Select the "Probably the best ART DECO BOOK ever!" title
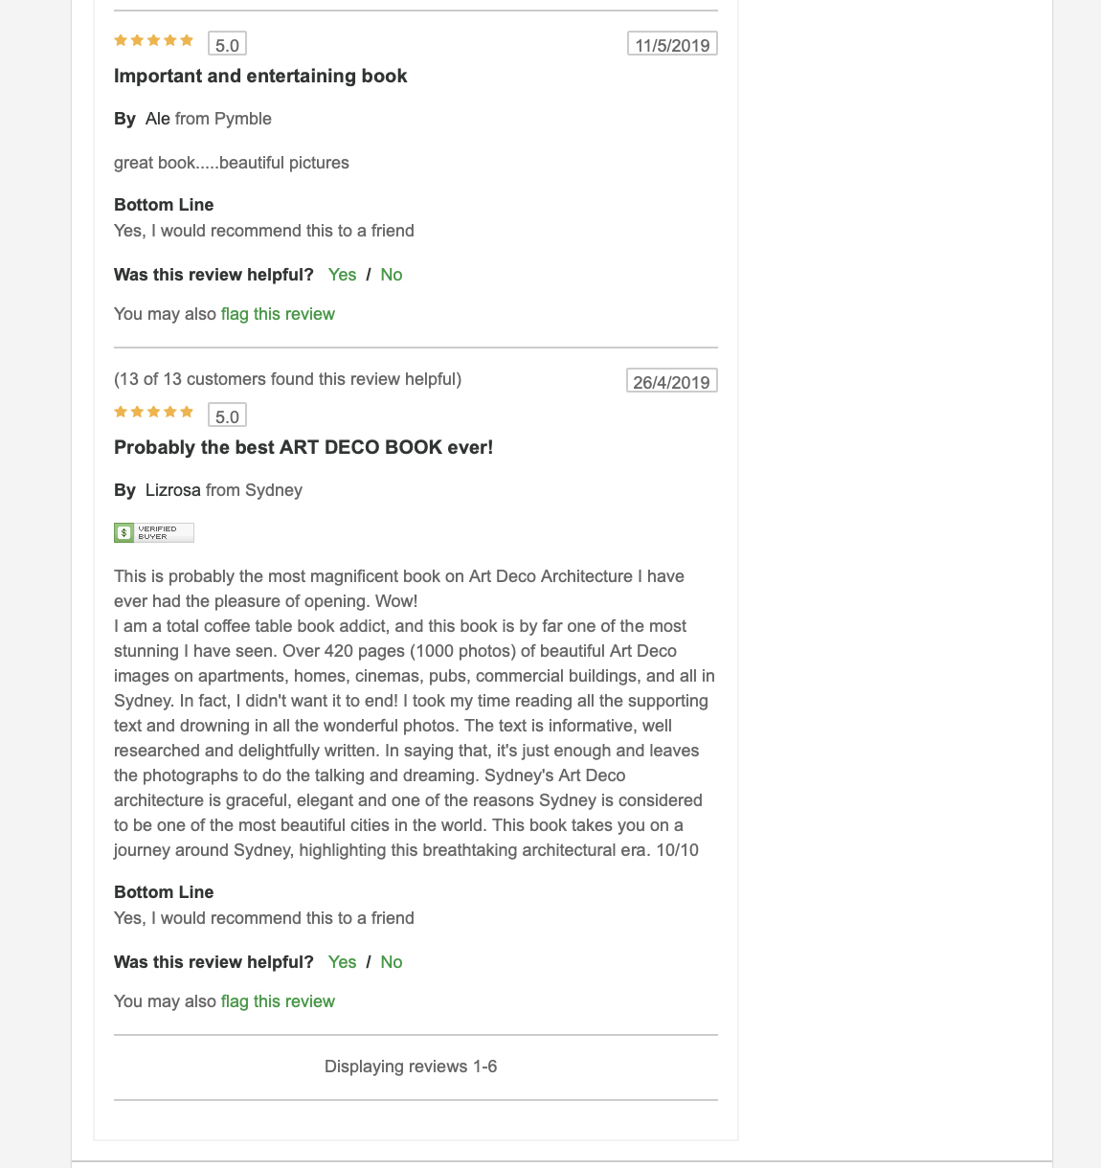 click(x=303, y=448)
